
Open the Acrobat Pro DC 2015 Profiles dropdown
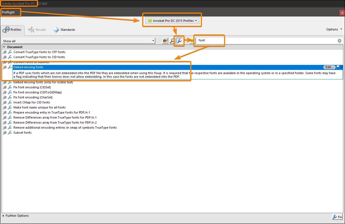click(x=172, y=21)
